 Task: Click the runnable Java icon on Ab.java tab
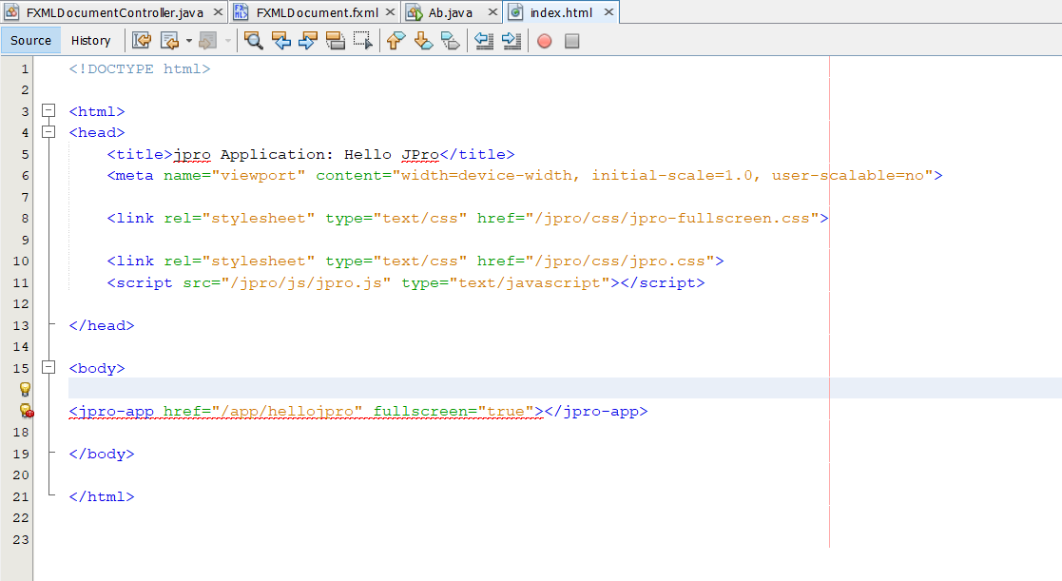(x=415, y=12)
